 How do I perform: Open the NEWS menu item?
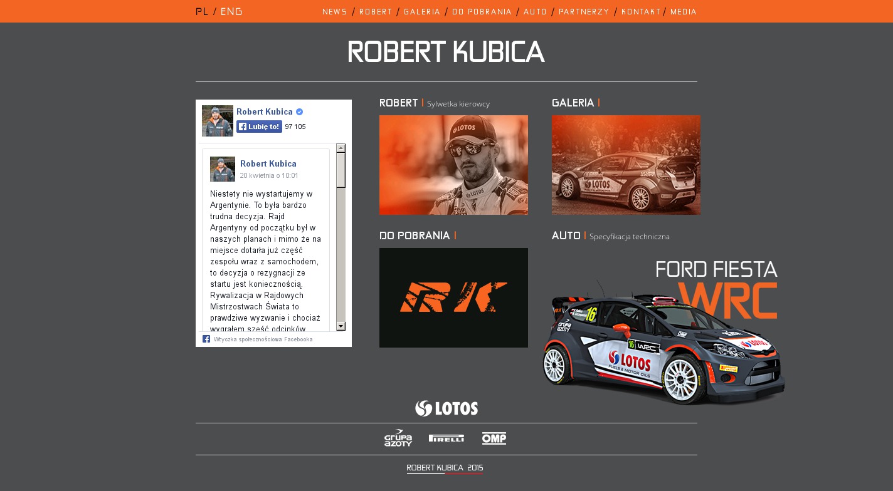pos(335,12)
